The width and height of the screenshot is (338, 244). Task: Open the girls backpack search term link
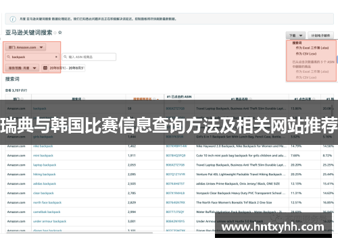43,137
